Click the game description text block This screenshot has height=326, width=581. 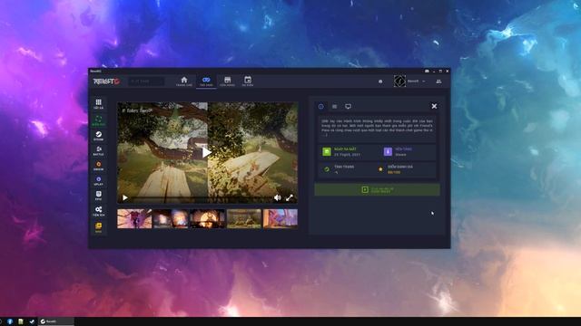pos(377,128)
